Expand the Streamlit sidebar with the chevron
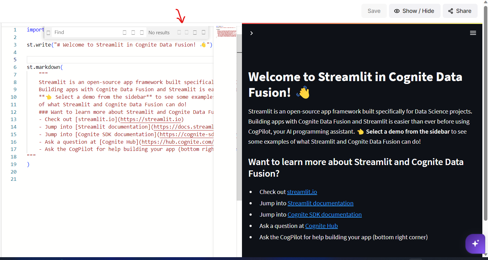Screen dimensions: 488x260 pos(251,33)
